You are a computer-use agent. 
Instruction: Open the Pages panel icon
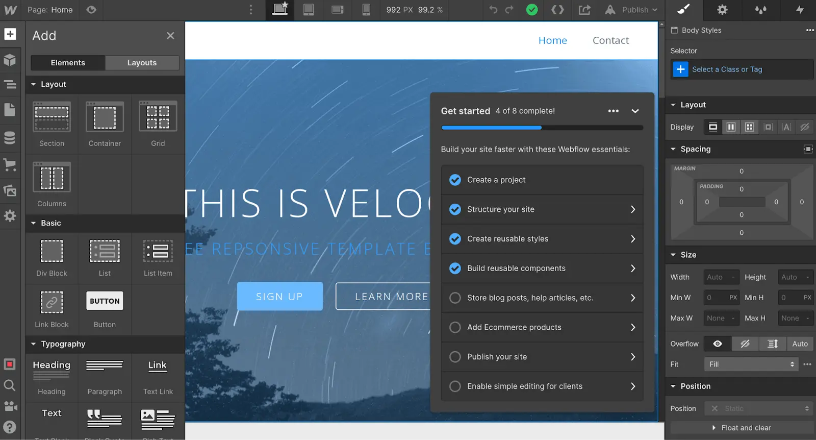point(10,110)
